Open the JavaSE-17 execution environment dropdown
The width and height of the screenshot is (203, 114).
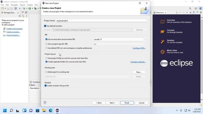tap(119, 39)
